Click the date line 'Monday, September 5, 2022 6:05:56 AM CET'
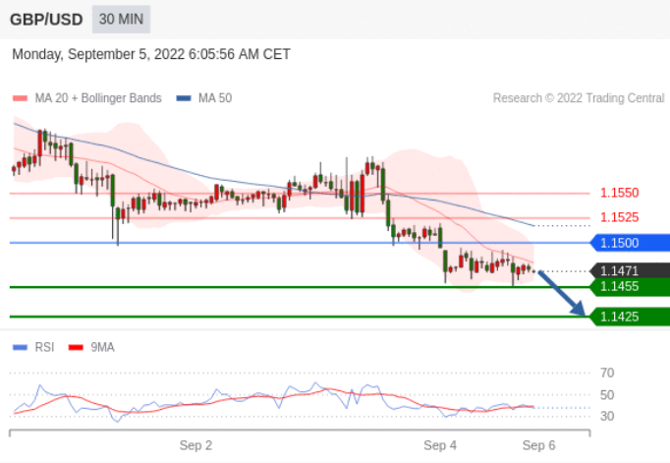670x463 pixels. (x=151, y=54)
